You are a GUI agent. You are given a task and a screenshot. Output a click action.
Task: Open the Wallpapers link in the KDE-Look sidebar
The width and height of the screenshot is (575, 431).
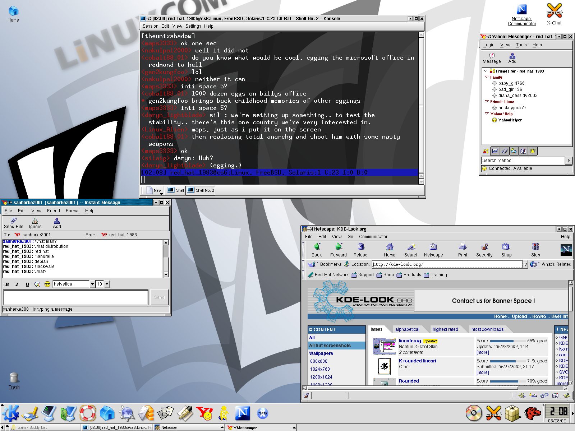(321, 353)
